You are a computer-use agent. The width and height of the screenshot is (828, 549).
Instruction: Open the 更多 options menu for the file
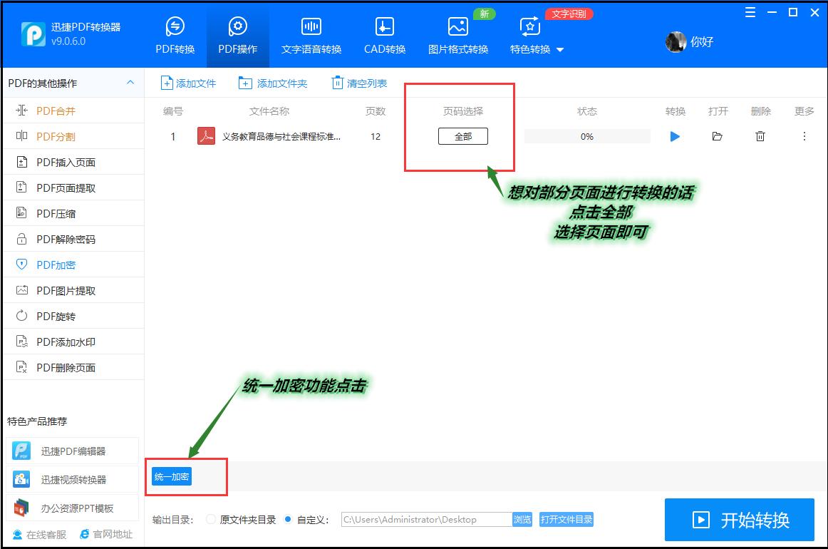803,136
